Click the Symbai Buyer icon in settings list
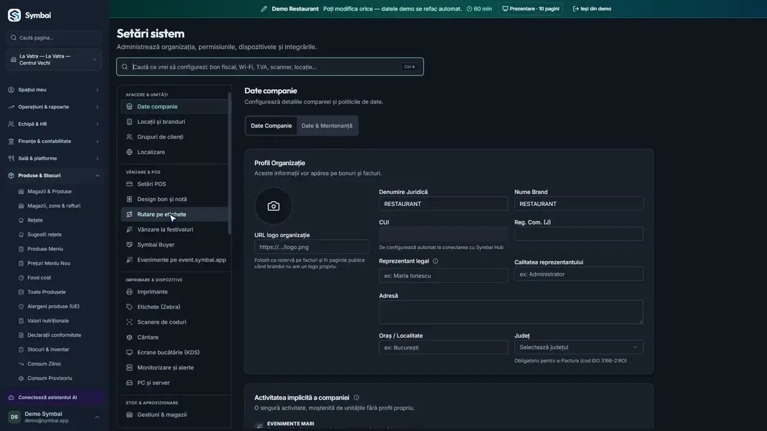 (129, 245)
